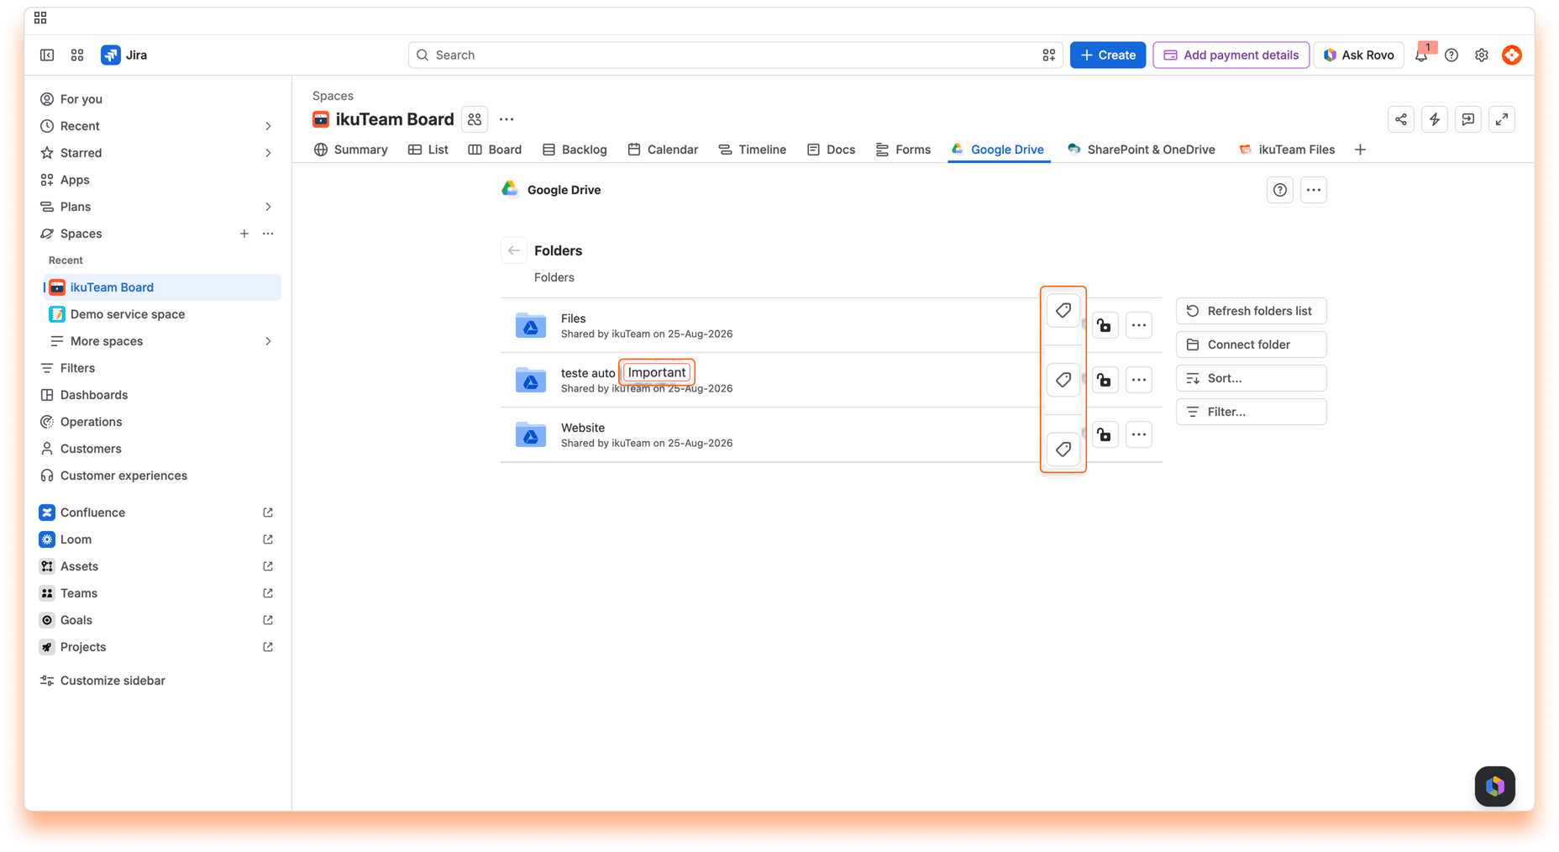Screen dimensions: 1559x852
Task: Open the Spaces more actions menu
Action: pyautogui.click(x=268, y=234)
